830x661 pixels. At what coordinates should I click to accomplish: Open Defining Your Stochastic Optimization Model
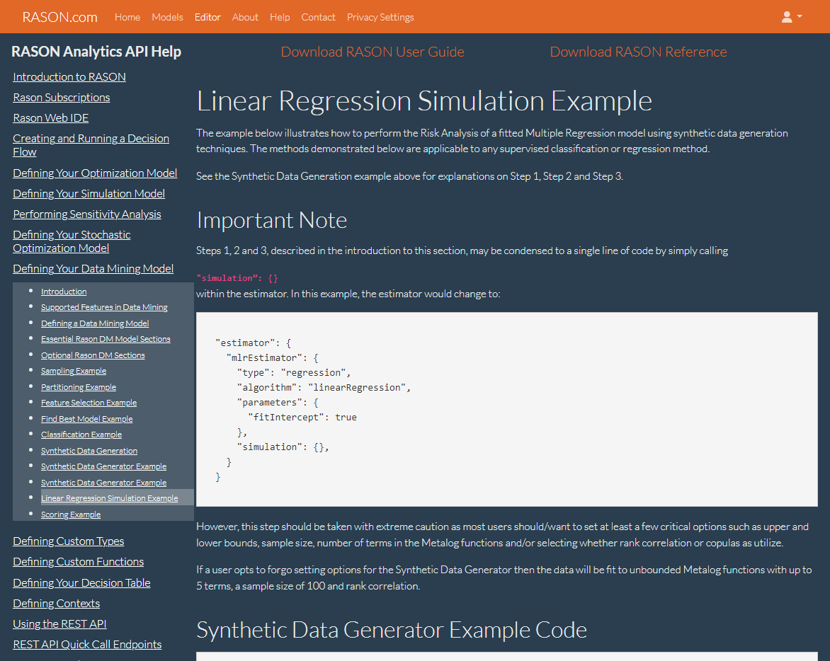[72, 241]
